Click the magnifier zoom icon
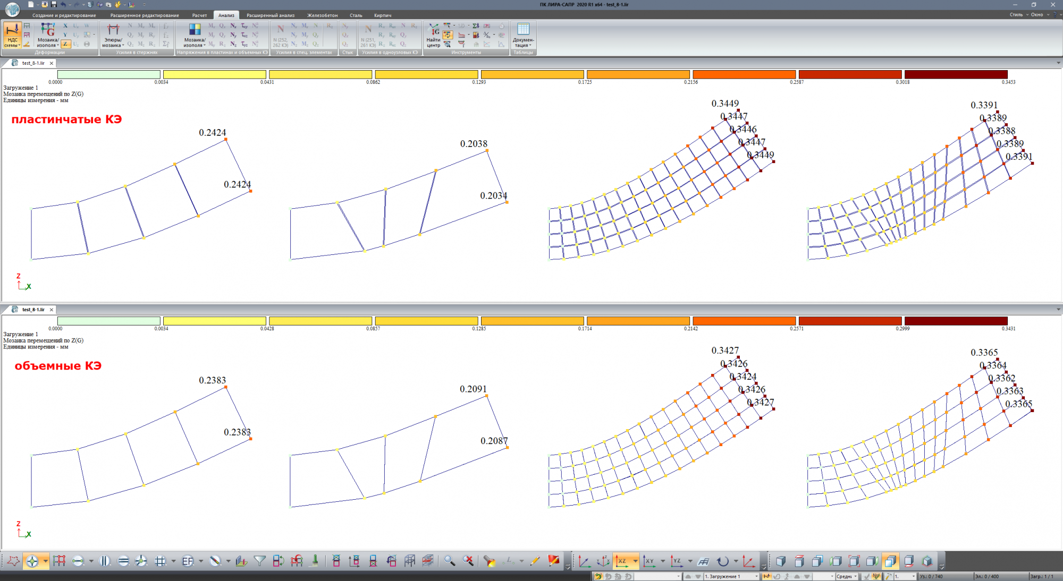1063x581 pixels. (450, 561)
